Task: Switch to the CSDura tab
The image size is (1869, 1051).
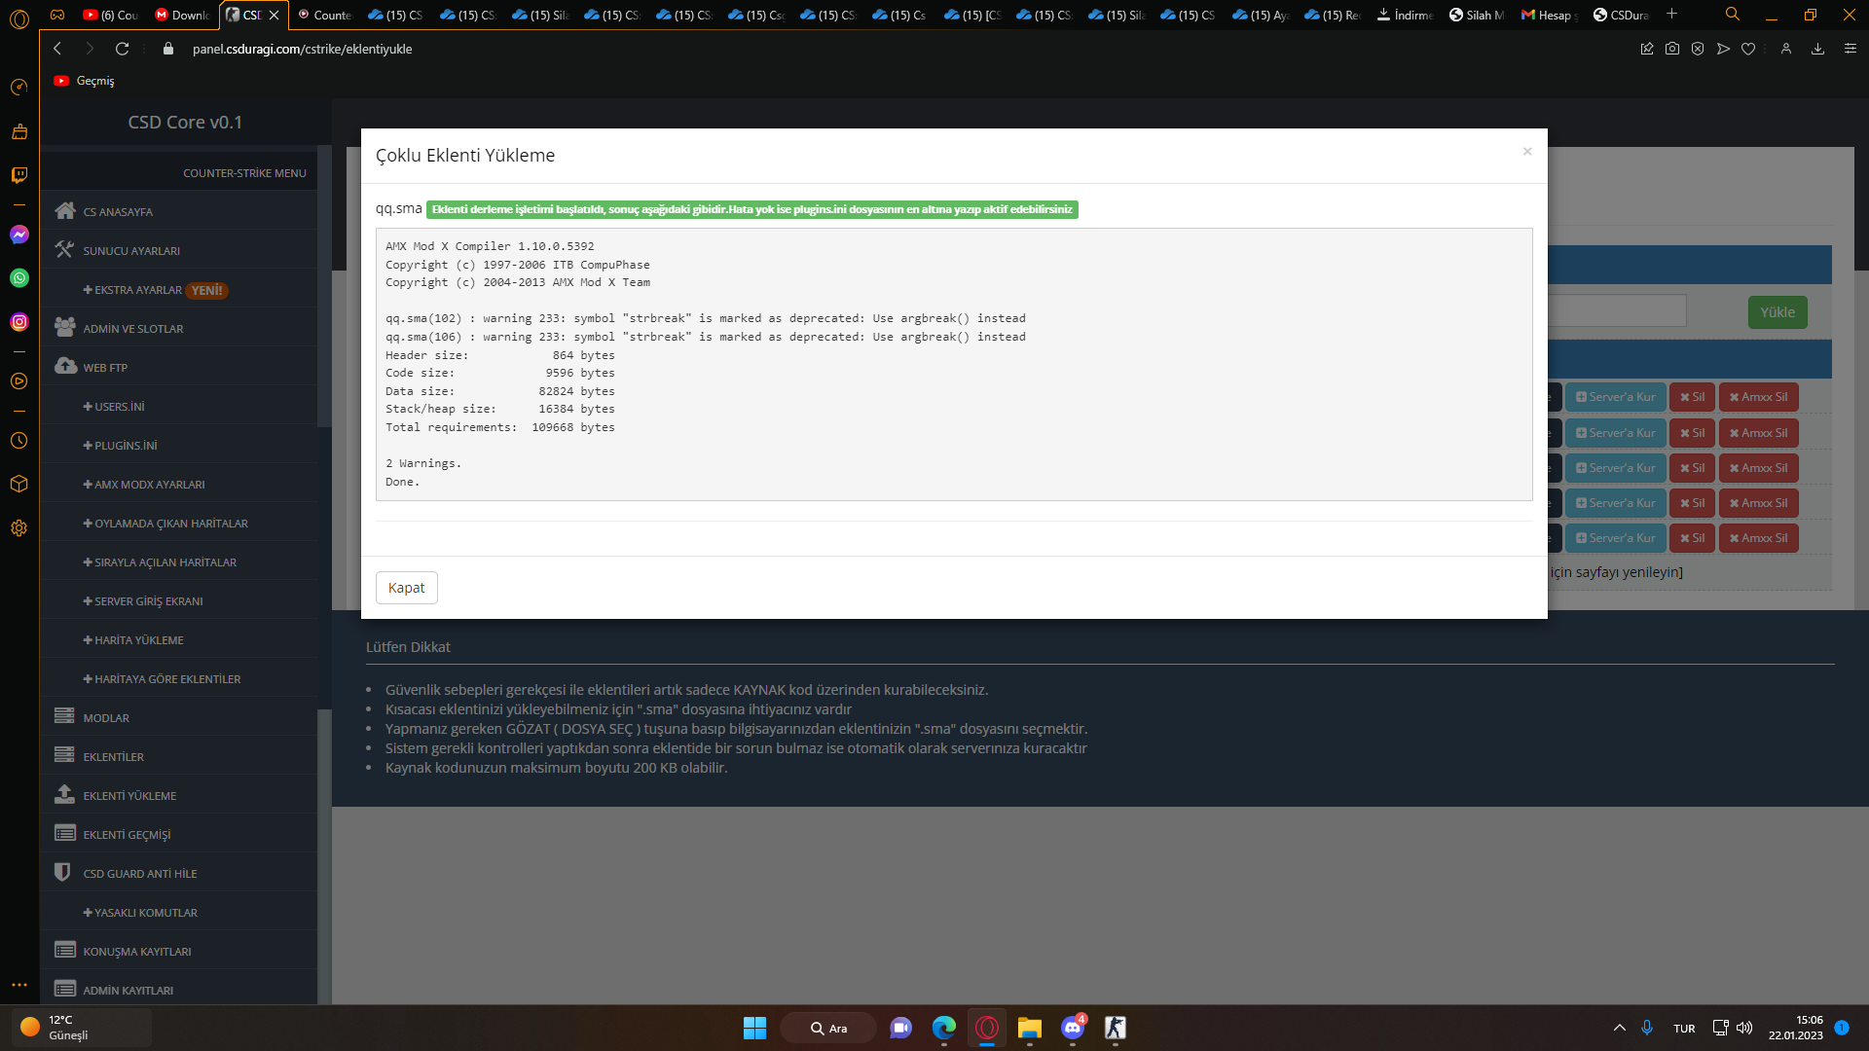Action: coord(1621,15)
